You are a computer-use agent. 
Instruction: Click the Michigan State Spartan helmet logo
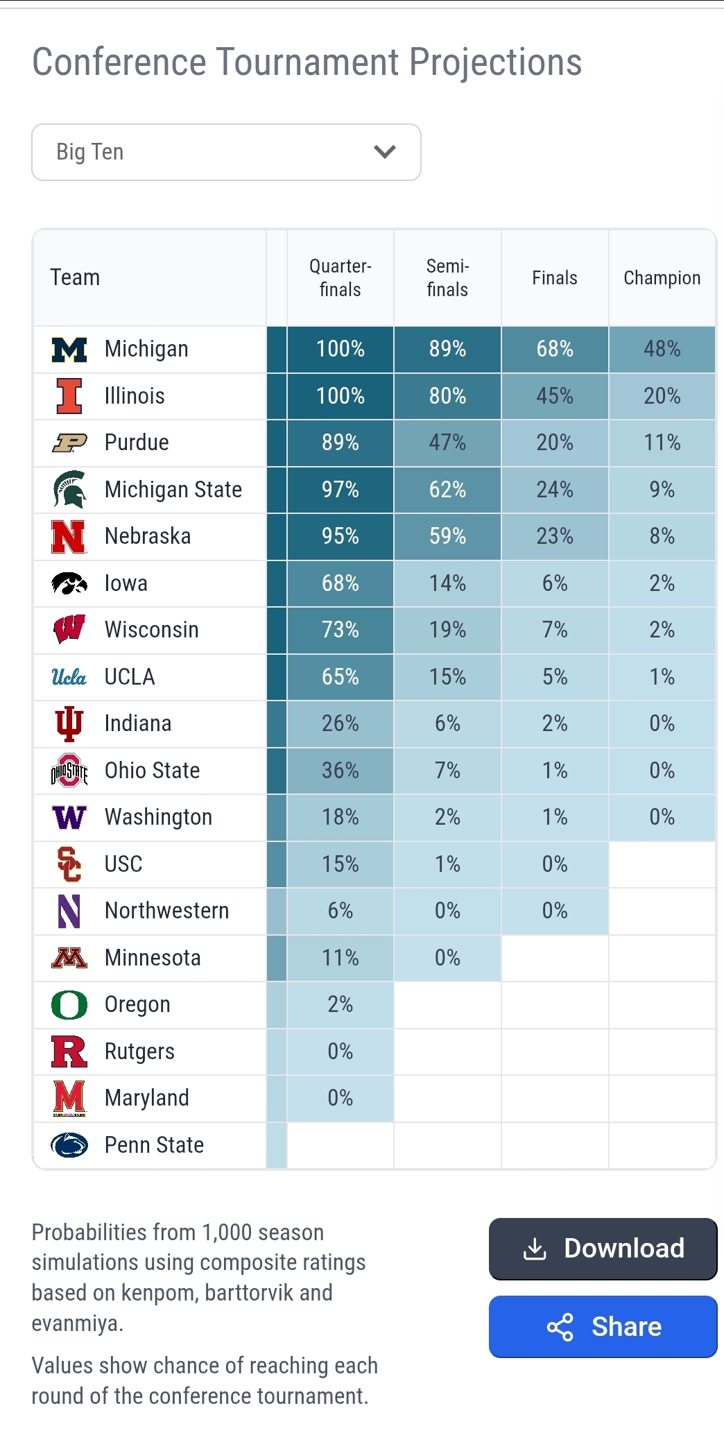[69, 490]
